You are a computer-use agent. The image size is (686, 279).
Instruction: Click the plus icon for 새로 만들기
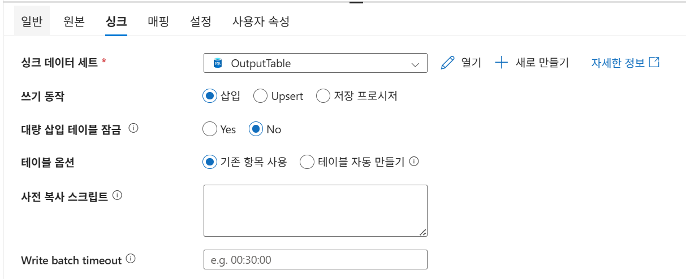pyautogui.click(x=502, y=63)
